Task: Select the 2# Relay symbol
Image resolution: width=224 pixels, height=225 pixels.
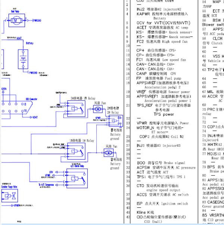Action: [x=116, y=121]
